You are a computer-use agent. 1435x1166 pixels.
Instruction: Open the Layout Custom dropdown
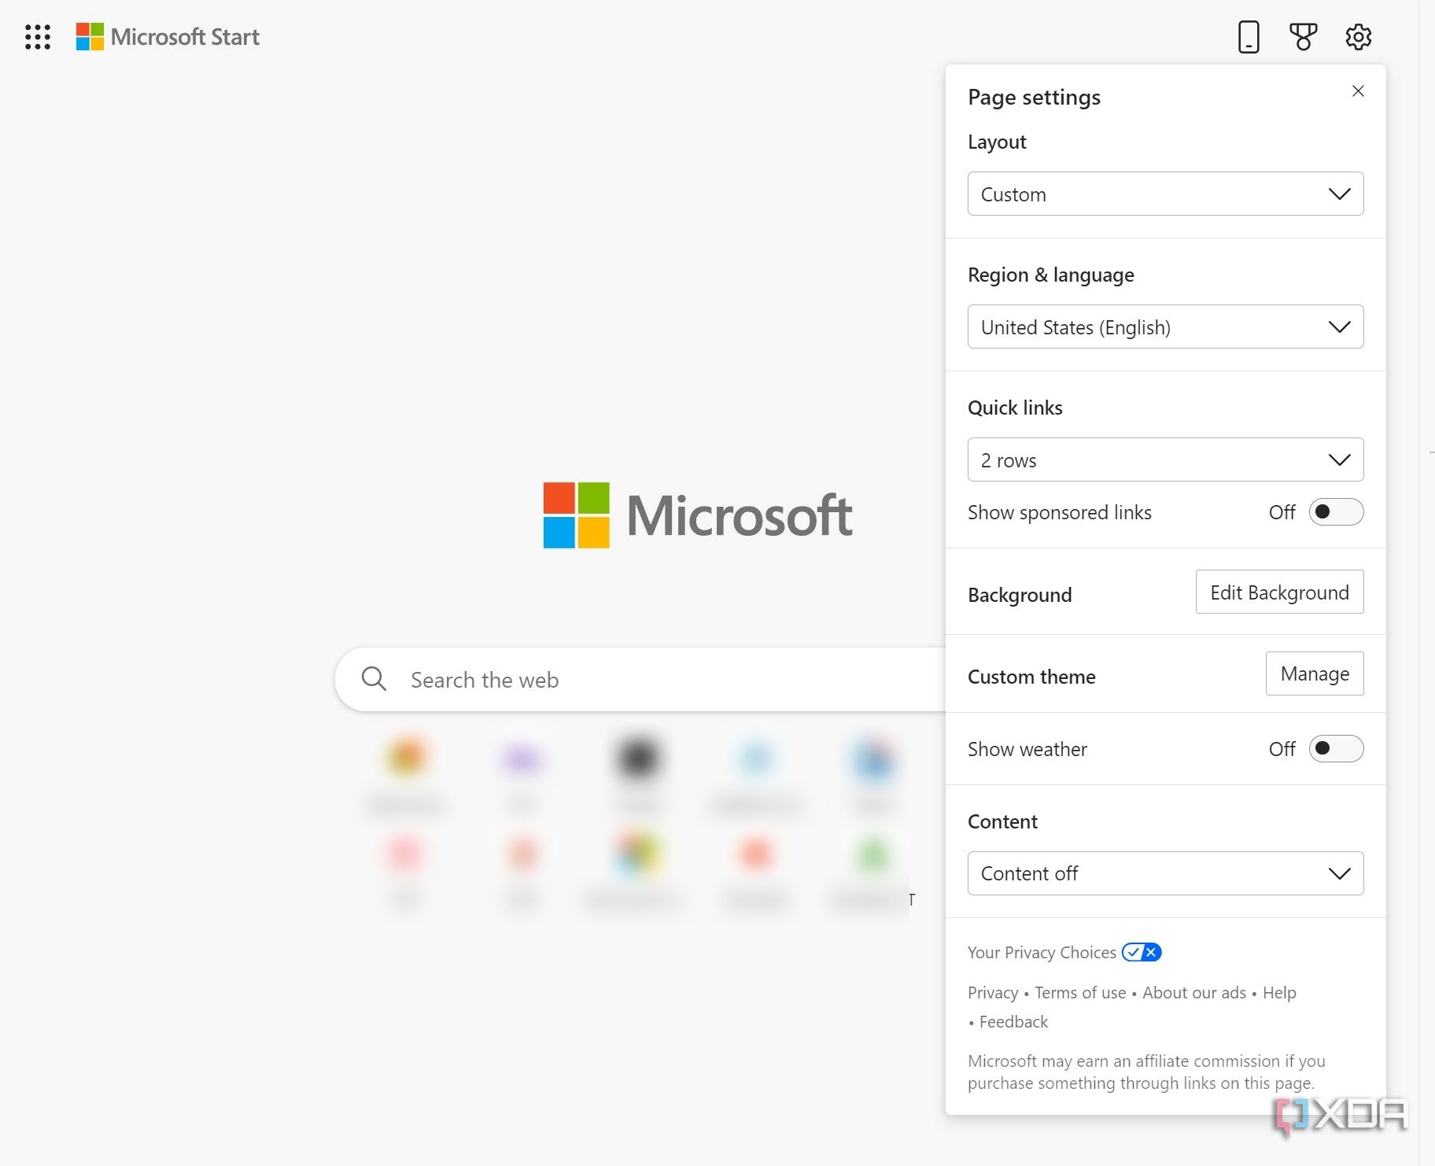pos(1165,194)
